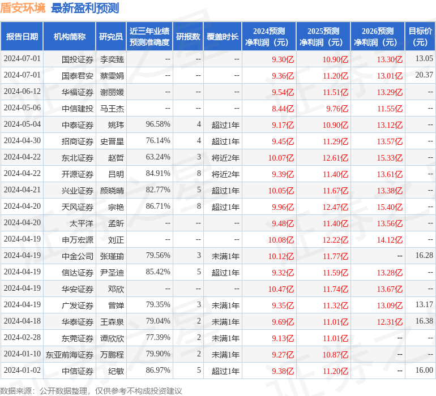The image size is (436, 396).
Task: Click accuracy value 84.91%
Action: tap(158, 174)
